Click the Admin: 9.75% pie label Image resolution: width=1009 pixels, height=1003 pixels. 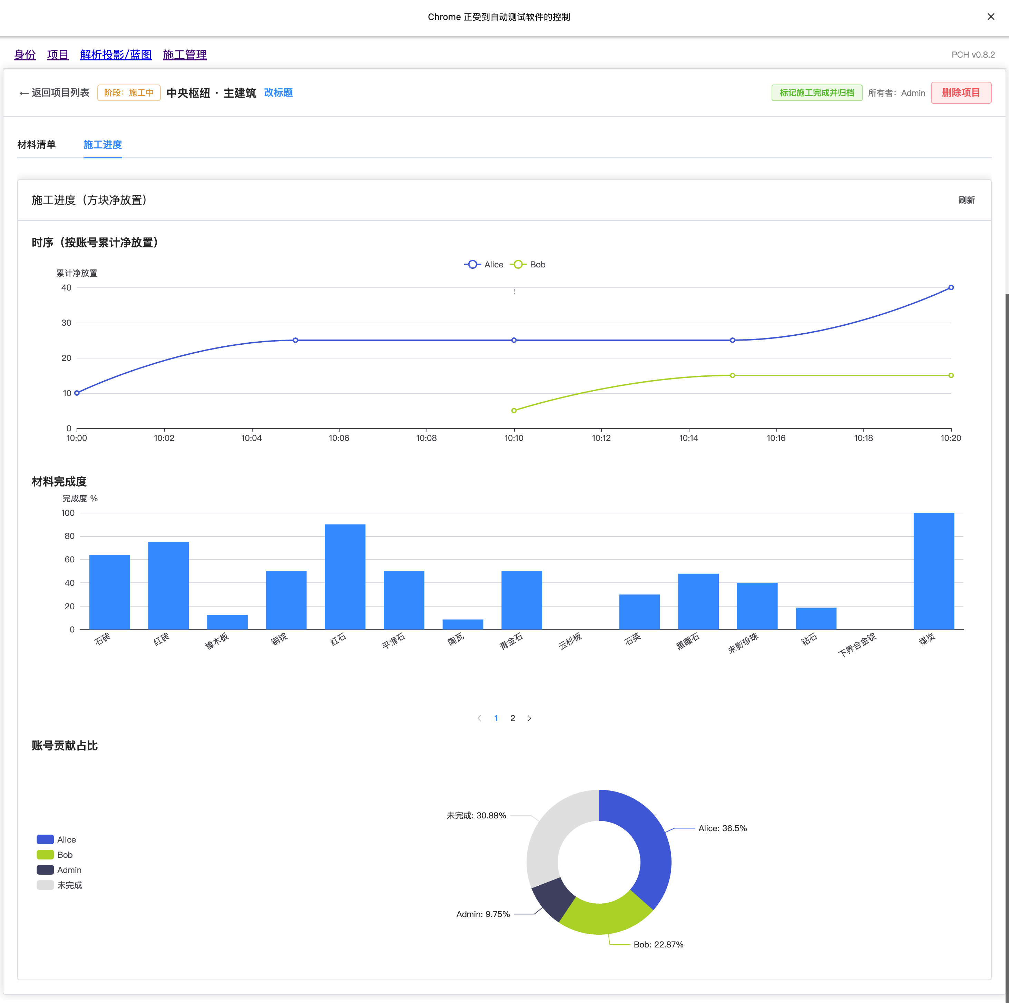tap(482, 914)
